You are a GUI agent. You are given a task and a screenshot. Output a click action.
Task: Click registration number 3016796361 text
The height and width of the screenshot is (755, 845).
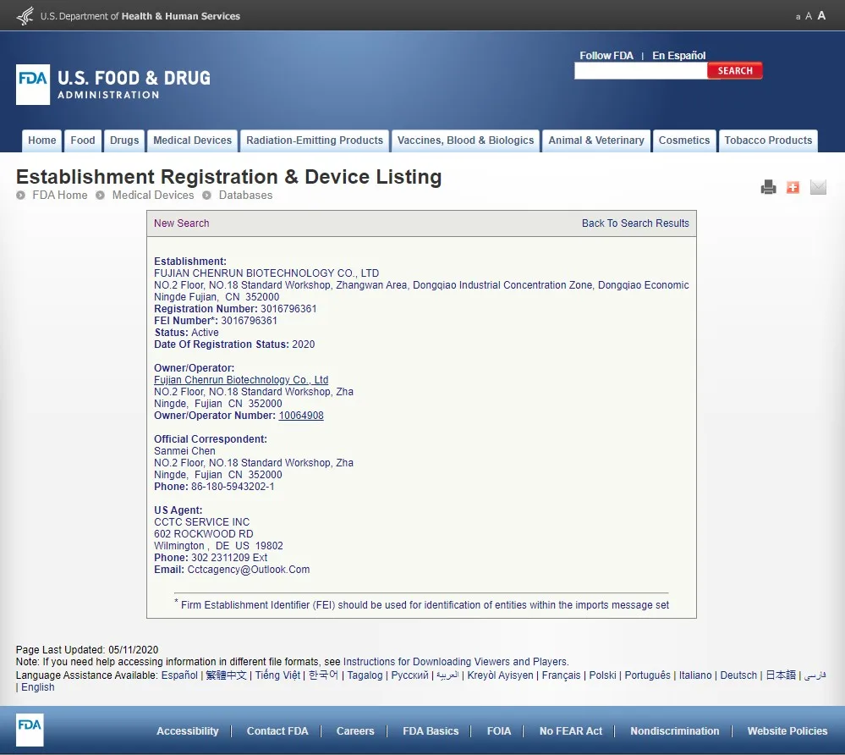288,309
